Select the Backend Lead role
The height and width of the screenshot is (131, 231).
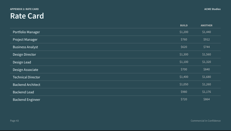coord(23,92)
